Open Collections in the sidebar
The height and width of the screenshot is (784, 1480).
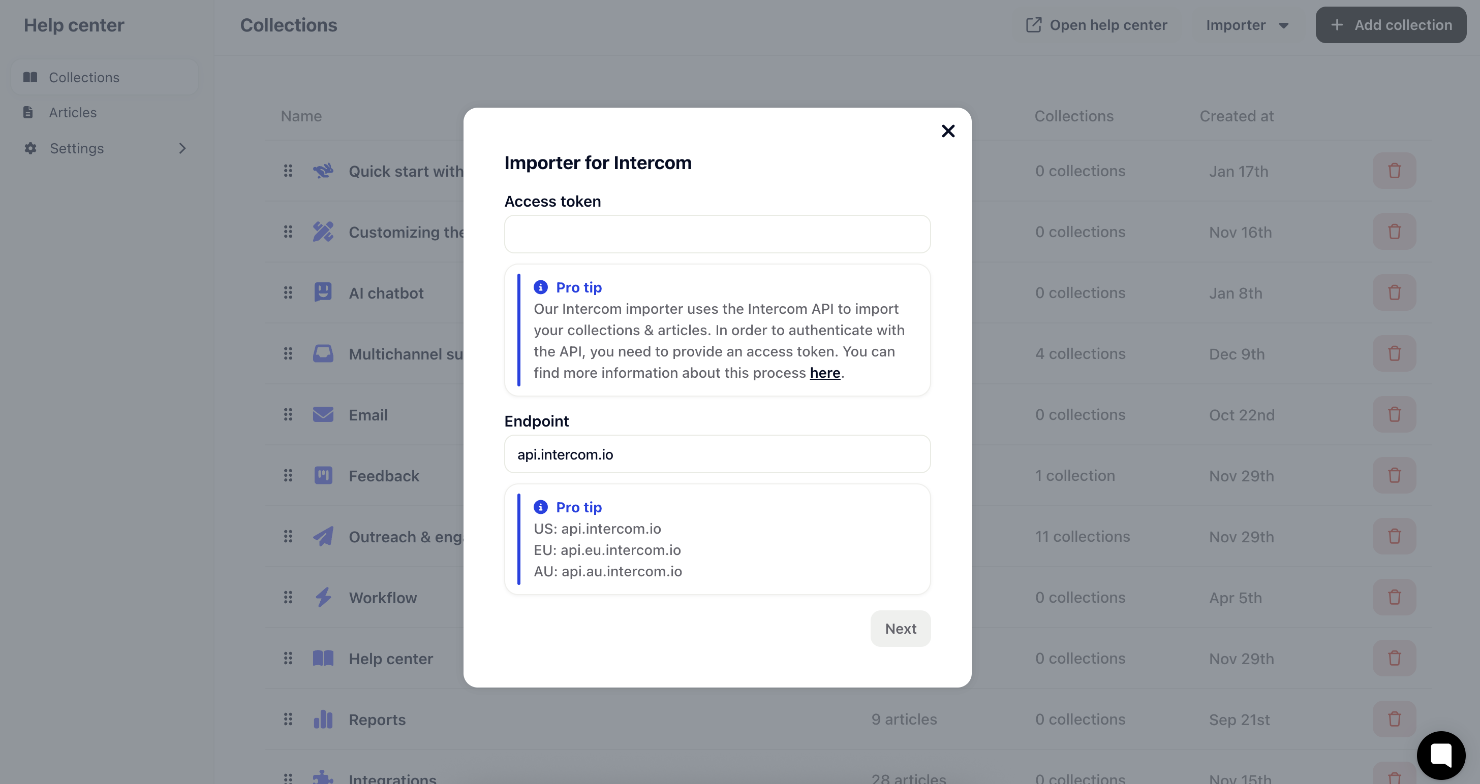(x=105, y=77)
